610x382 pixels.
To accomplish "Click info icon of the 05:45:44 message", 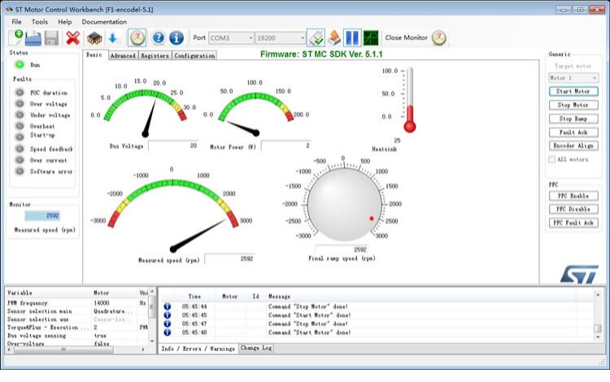I will (168, 306).
